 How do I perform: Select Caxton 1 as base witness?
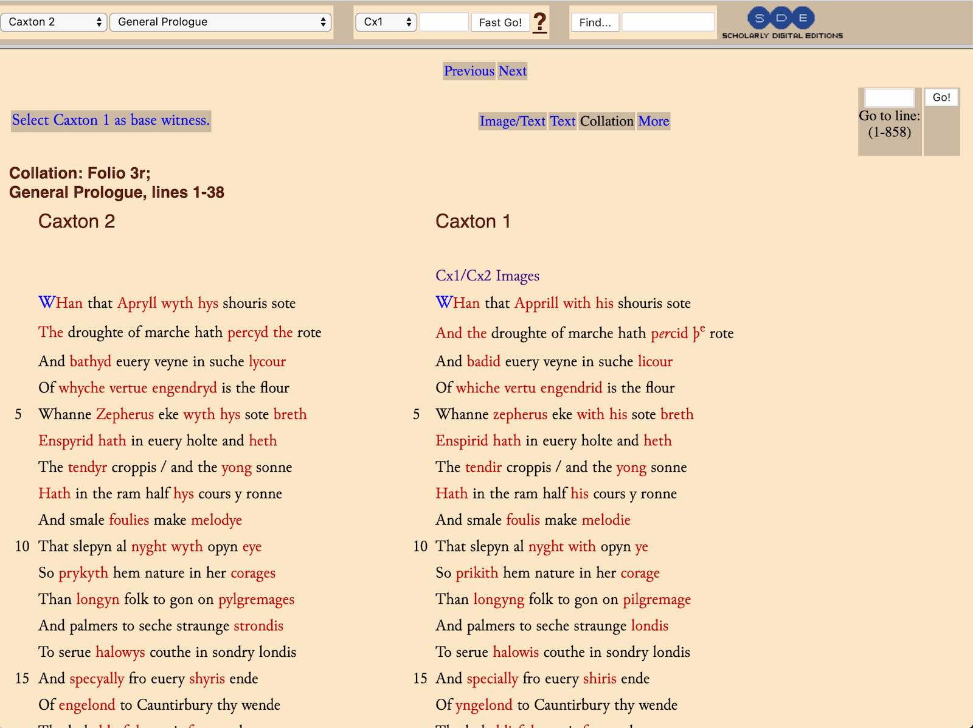click(111, 120)
